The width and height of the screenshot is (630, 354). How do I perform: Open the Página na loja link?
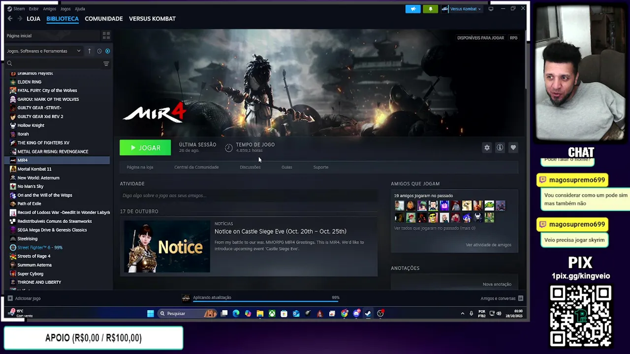(x=140, y=167)
